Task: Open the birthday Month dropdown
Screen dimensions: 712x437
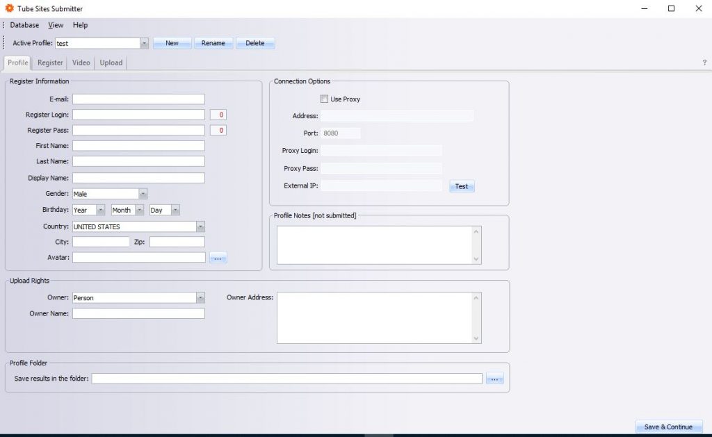Action: pyautogui.click(x=139, y=210)
